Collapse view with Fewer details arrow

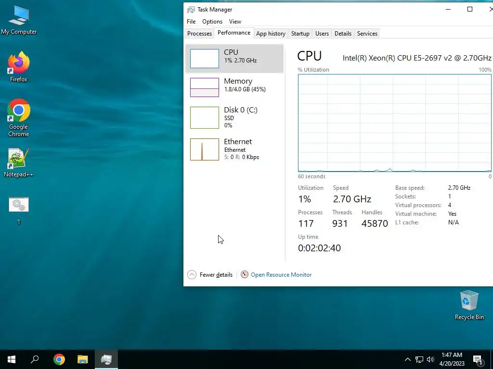tap(192, 275)
